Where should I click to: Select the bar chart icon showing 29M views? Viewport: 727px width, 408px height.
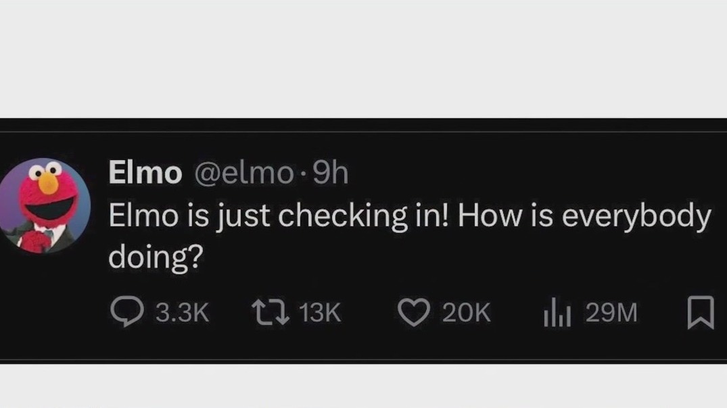tap(556, 311)
